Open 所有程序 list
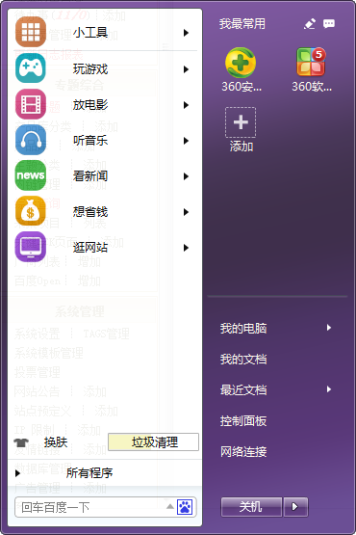Viewport: 356px width, 535px height. pyautogui.click(x=89, y=473)
